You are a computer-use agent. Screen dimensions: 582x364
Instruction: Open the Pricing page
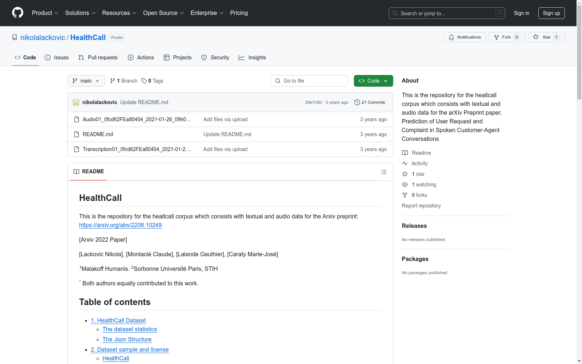(239, 13)
